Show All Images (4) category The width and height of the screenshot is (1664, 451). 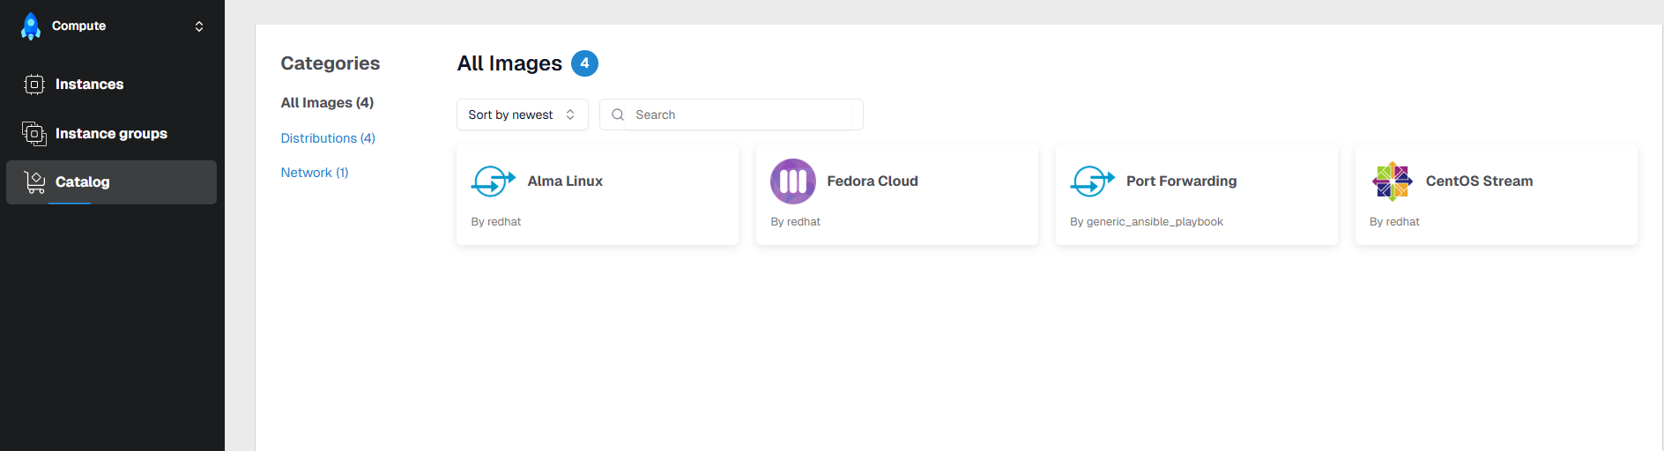click(x=327, y=103)
